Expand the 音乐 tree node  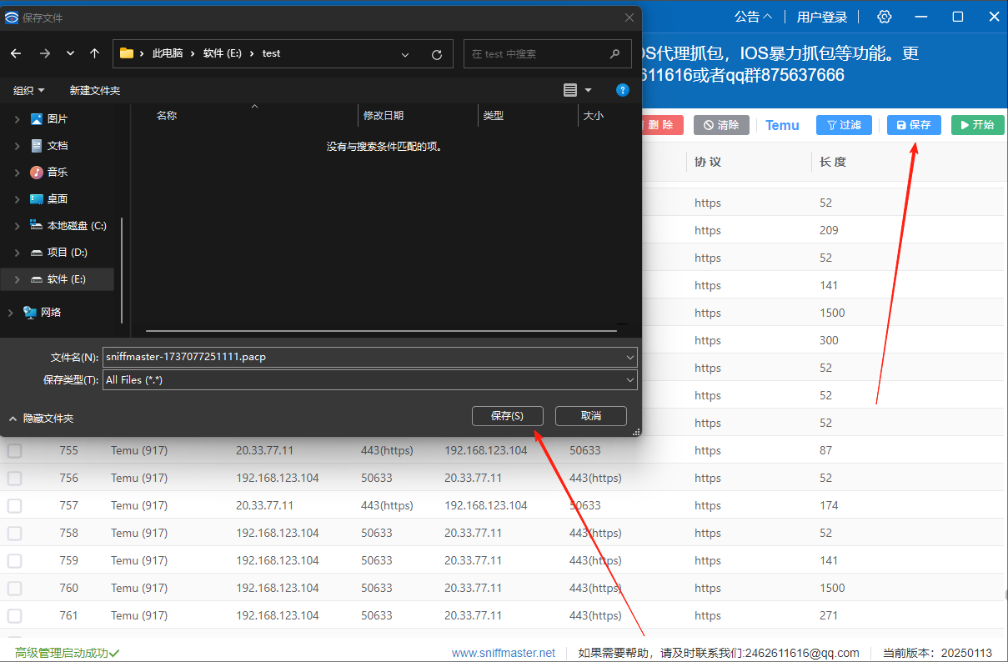point(17,173)
